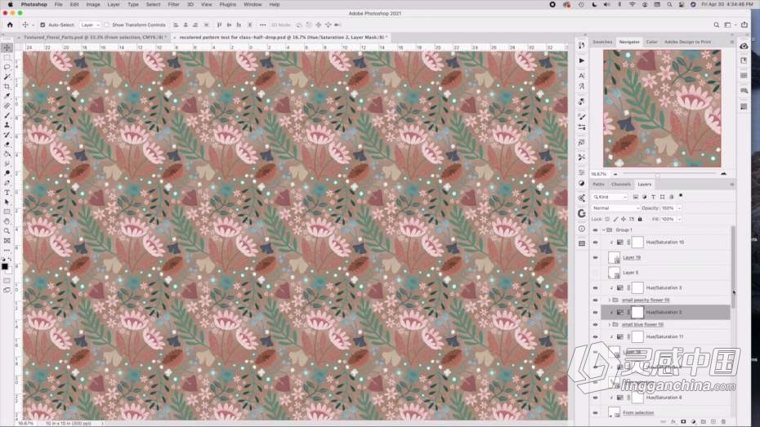Image resolution: width=760 pixels, height=427 pixels.
Task: Switch to Textured_Floral_Parts.psd document tab
Action: point(95,38)
